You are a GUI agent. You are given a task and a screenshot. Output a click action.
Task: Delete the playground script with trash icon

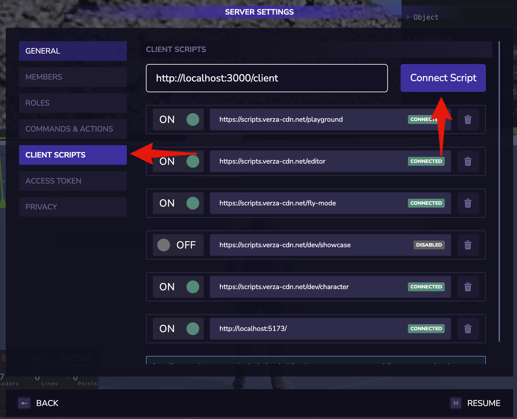tap(468, 119)
